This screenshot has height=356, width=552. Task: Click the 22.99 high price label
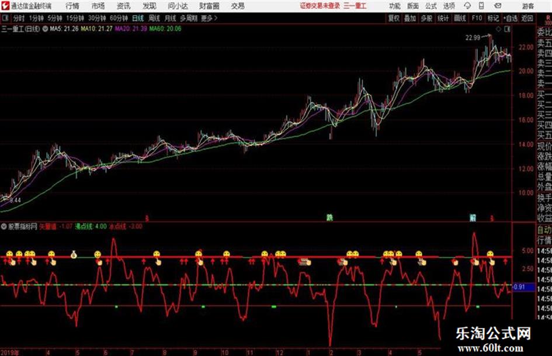(x=473, y=38)
